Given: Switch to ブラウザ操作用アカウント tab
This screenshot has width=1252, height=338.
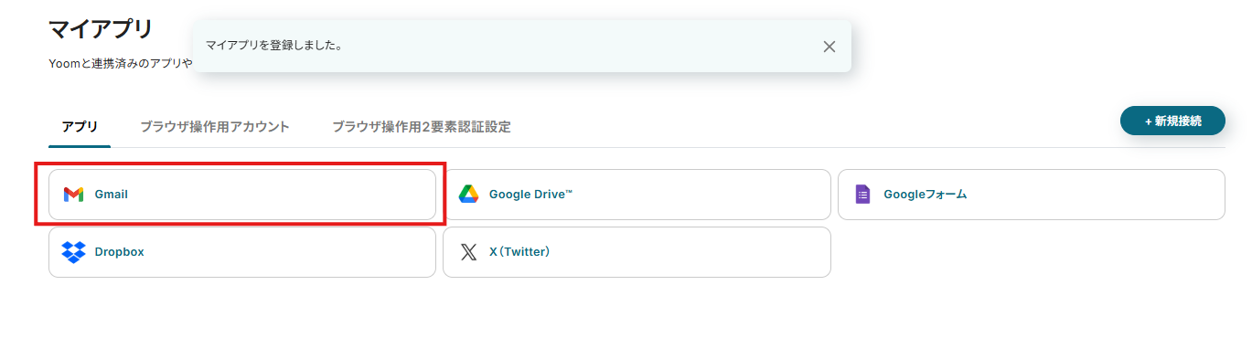Looking at the screenshot, I should coord(215,127).
